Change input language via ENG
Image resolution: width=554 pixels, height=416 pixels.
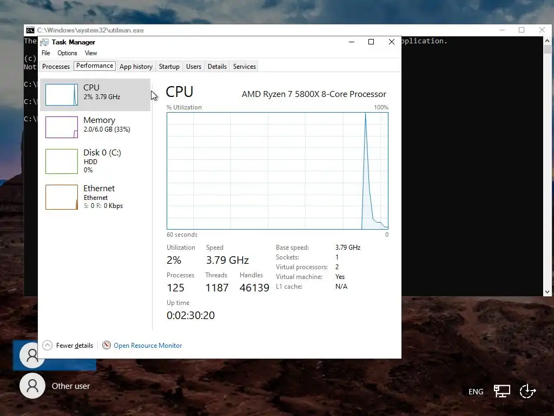476,392
